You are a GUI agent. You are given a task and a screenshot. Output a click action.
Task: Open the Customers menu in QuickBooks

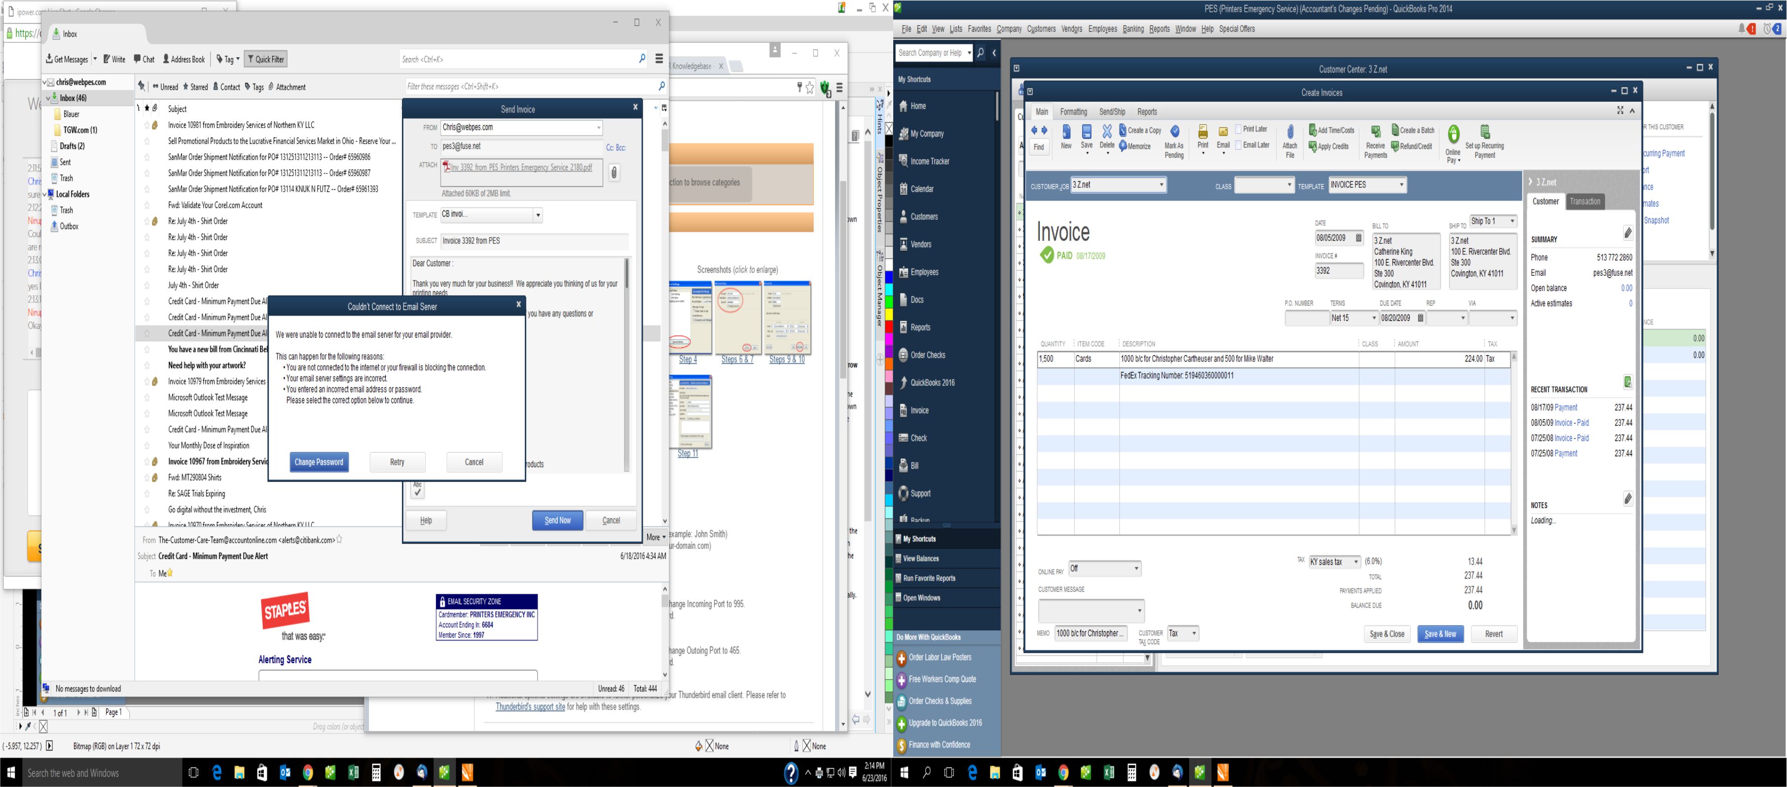(1041, 29)
